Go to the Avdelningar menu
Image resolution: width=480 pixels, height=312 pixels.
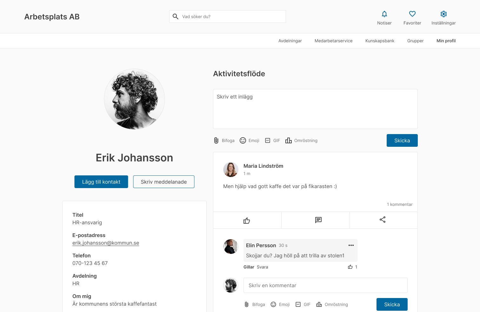tap(290, 41)
